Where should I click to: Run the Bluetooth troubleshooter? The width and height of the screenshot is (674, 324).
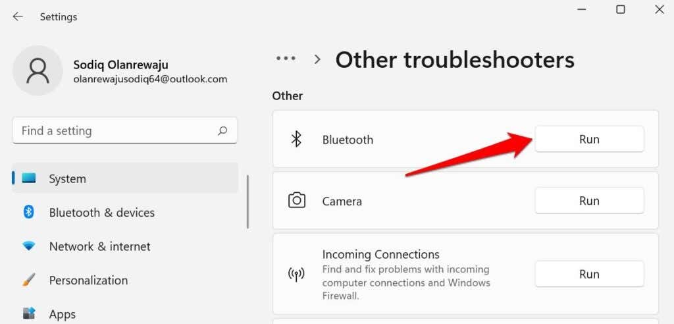(x=589, y=140)
